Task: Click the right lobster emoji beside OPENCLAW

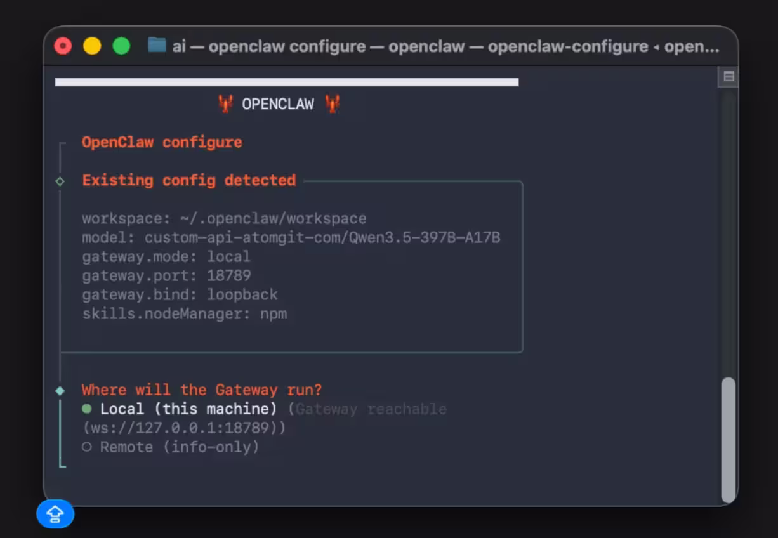Action: (x=333, y=103)
